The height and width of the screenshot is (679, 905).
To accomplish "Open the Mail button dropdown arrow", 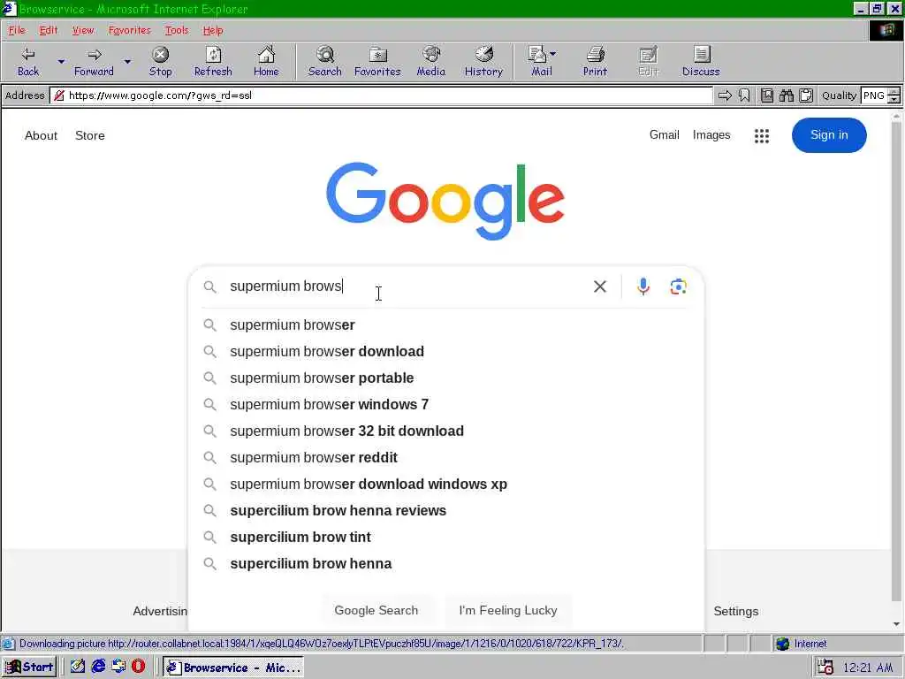I will click(x=553, y=54).
